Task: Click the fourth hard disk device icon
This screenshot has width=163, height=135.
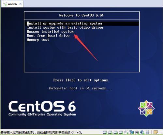Action: pyautogui.click(x=121, y=132)
